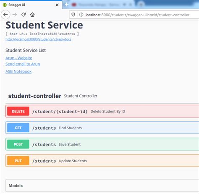
Task: Expand the Update Students operation
Action: pos(102,161)
